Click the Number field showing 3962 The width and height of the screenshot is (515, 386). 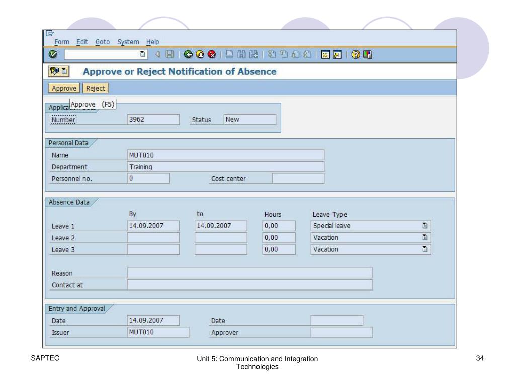153,119
